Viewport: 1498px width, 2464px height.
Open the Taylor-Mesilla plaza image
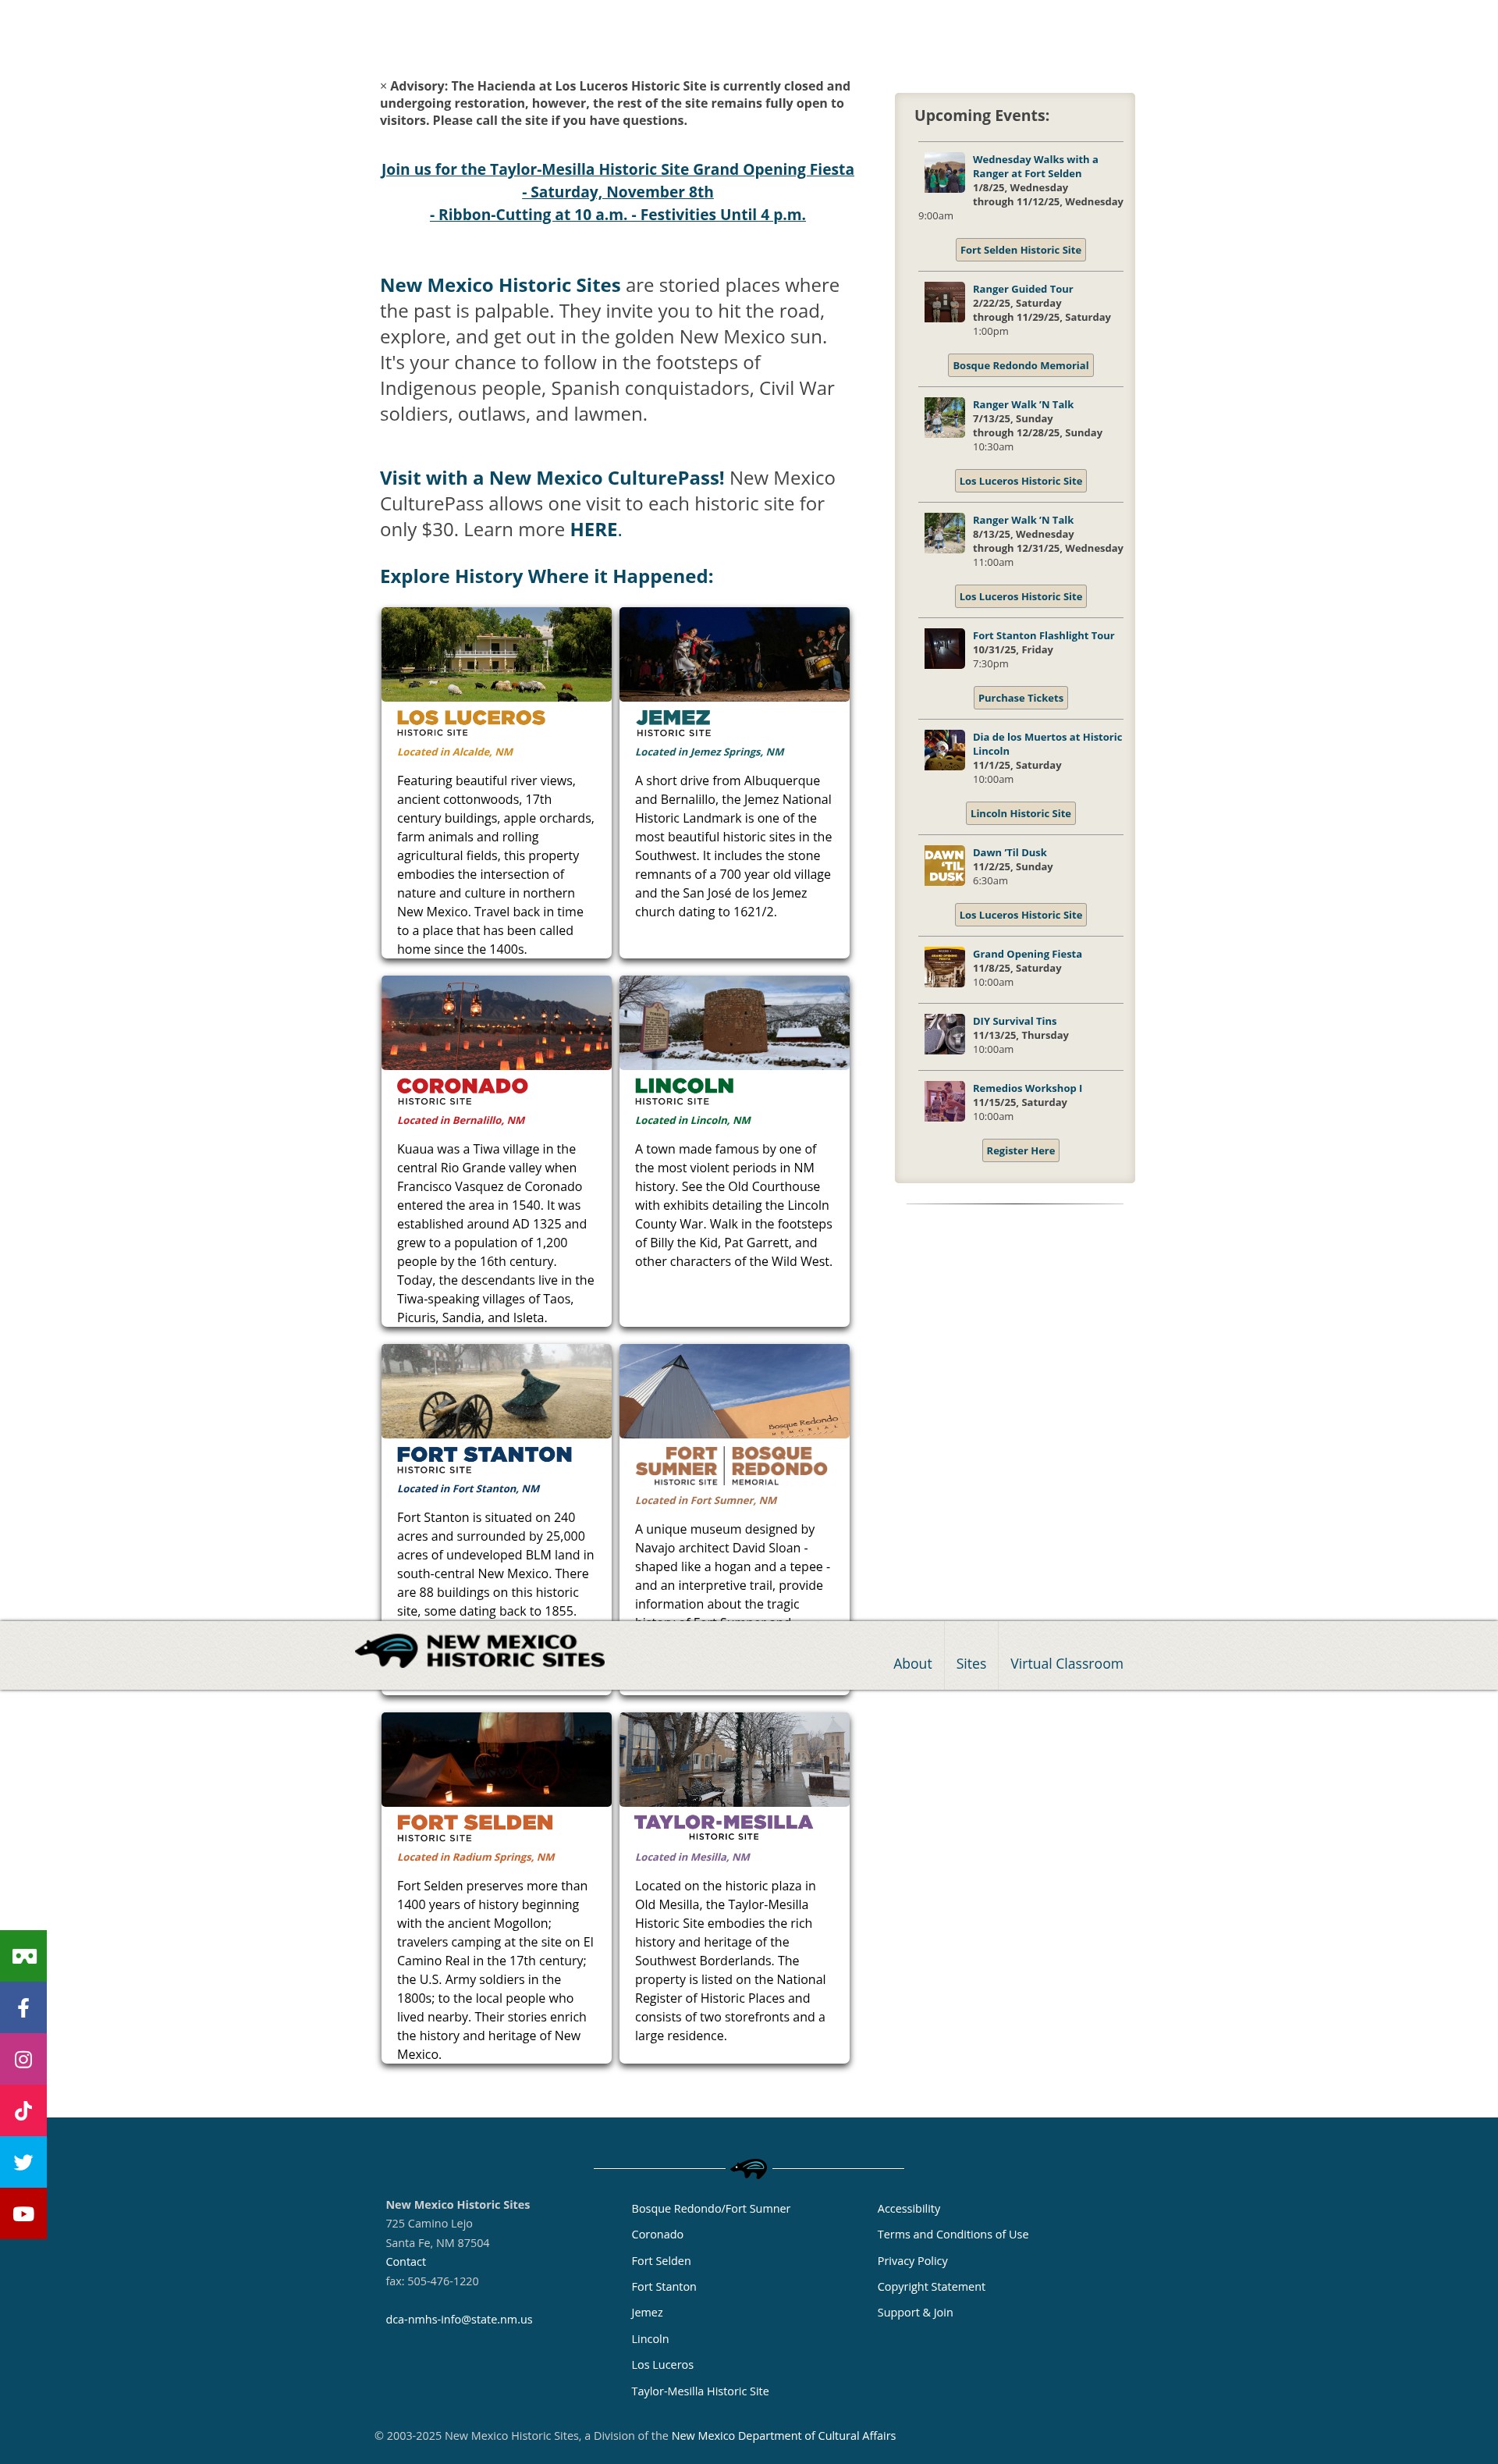pos(733,1759)
